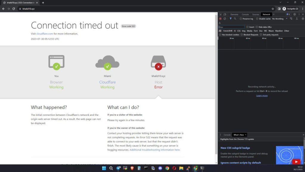The image size is (305, 172).
Task: Activate the inspect element picker
Action: pos(220,14)
